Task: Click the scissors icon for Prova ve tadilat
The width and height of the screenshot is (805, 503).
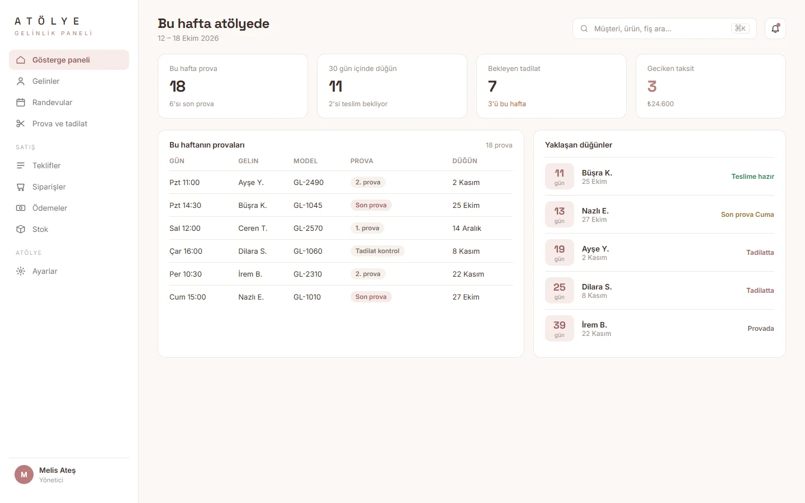Action: coord(21,124)
